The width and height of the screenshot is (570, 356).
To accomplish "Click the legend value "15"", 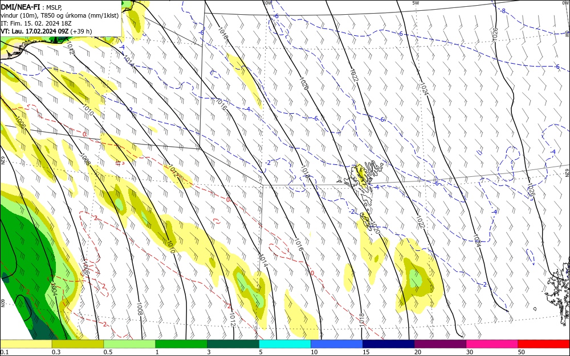I will [x=366, y=352].
